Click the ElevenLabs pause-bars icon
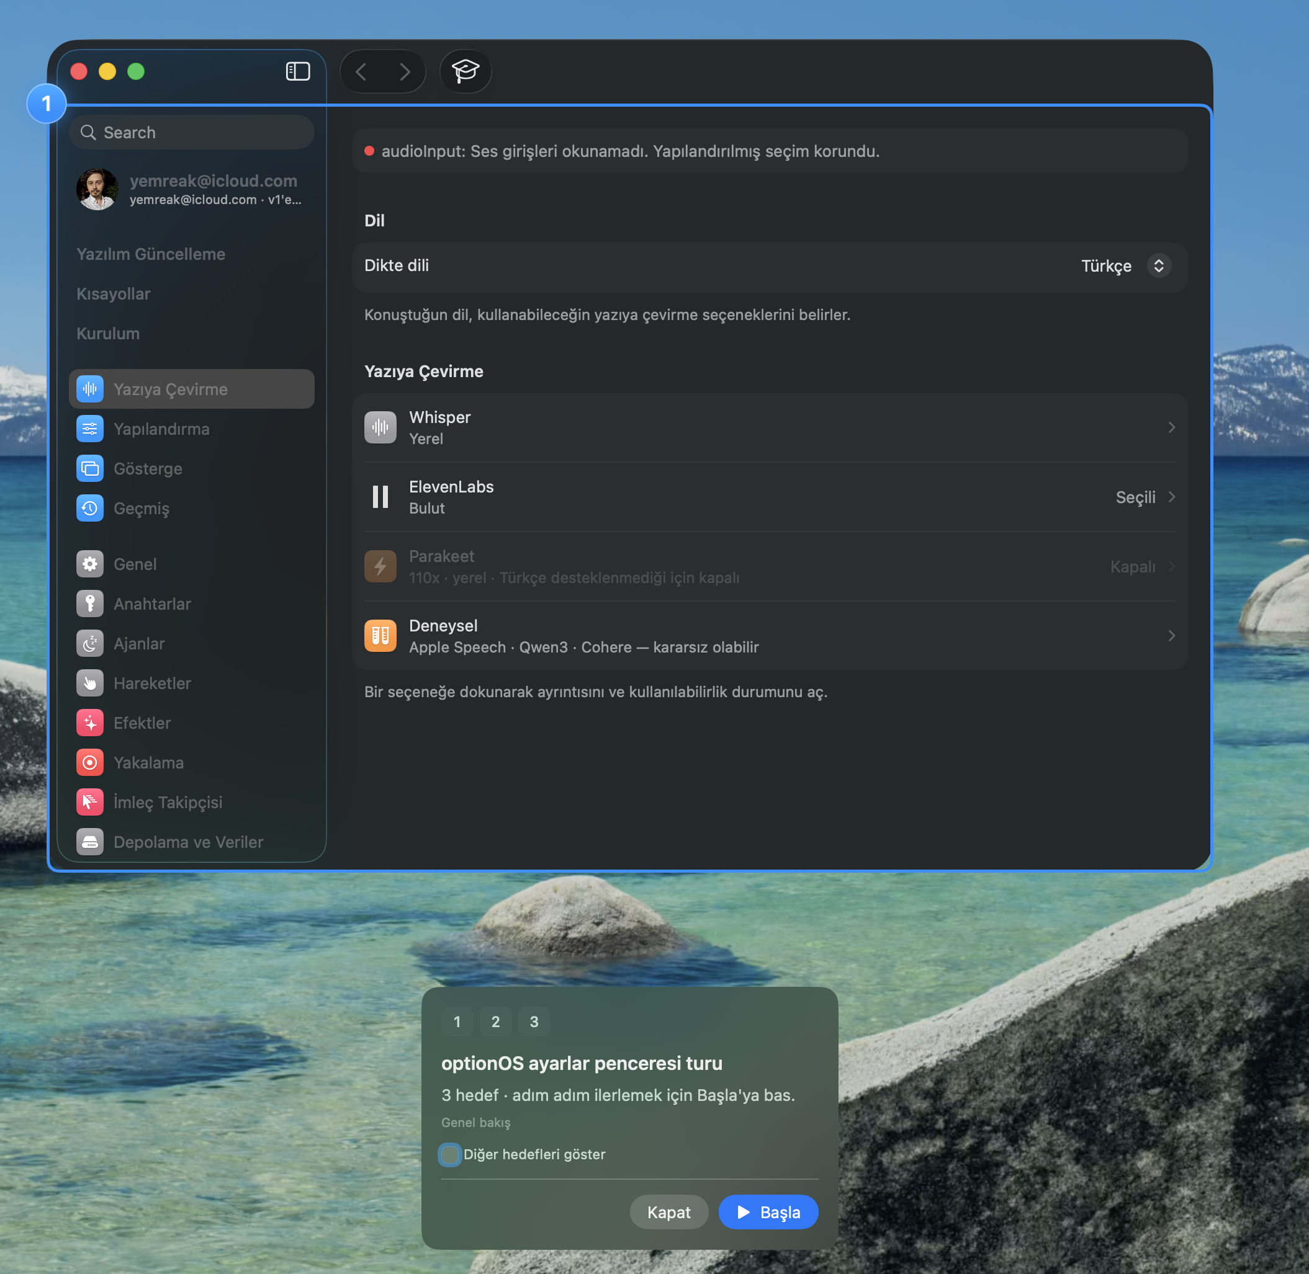This screenshot has height=1274, width=1309. [380, 497]
